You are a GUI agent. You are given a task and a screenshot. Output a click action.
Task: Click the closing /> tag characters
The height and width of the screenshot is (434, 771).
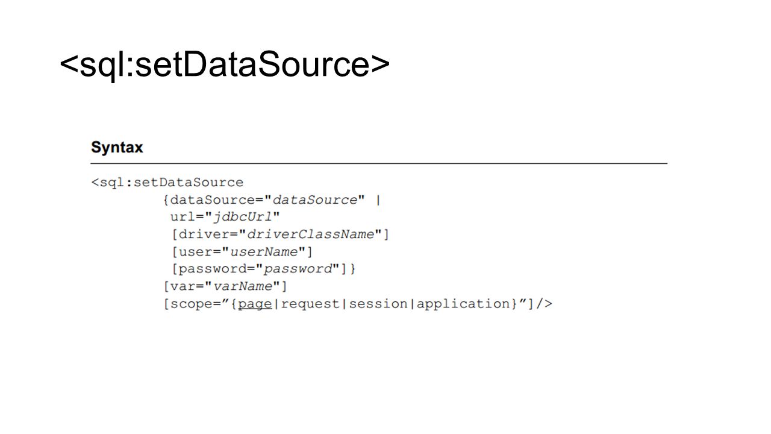tap(545, 303)
